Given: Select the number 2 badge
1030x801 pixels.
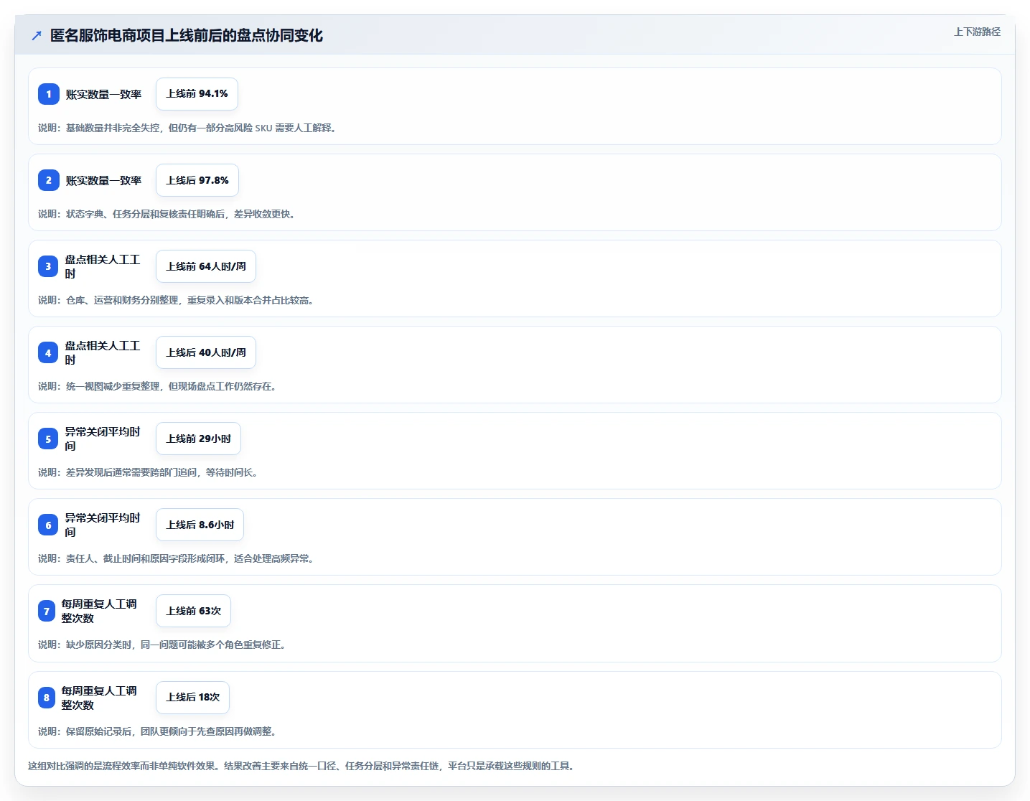Looking at the screenshot, I should tap(49, 180).
